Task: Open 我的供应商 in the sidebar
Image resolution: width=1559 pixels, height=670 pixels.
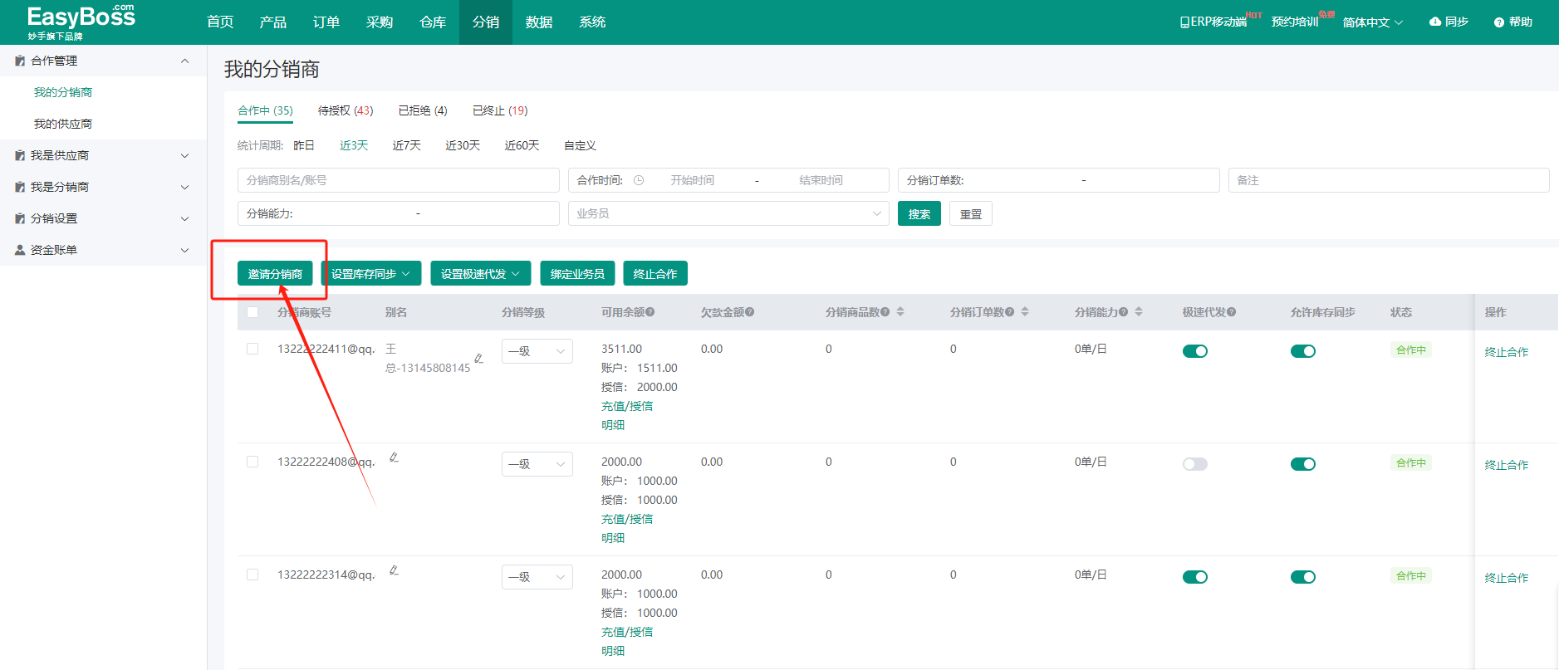Action: click(x=63, y=124)
